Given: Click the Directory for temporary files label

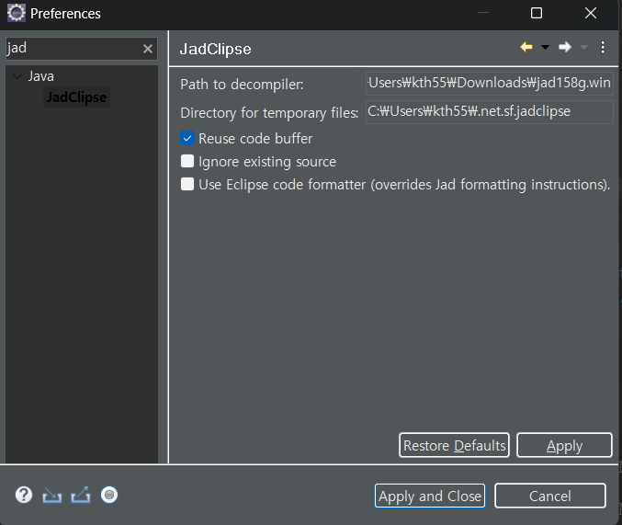Looking at the screenshot, I should 269,113.
